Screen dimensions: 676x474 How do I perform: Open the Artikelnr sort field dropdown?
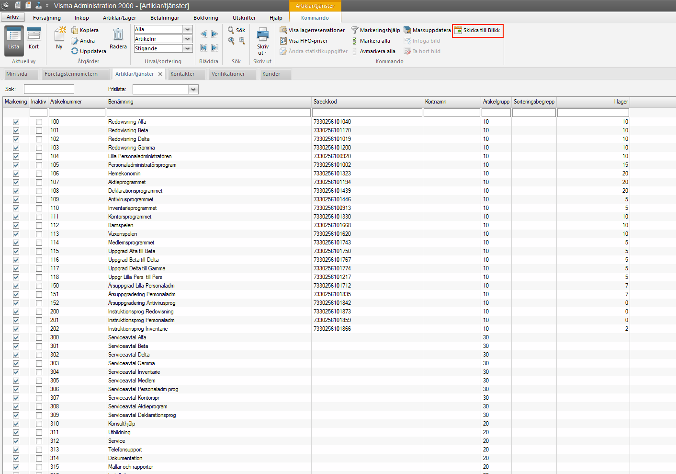point(188,39)
